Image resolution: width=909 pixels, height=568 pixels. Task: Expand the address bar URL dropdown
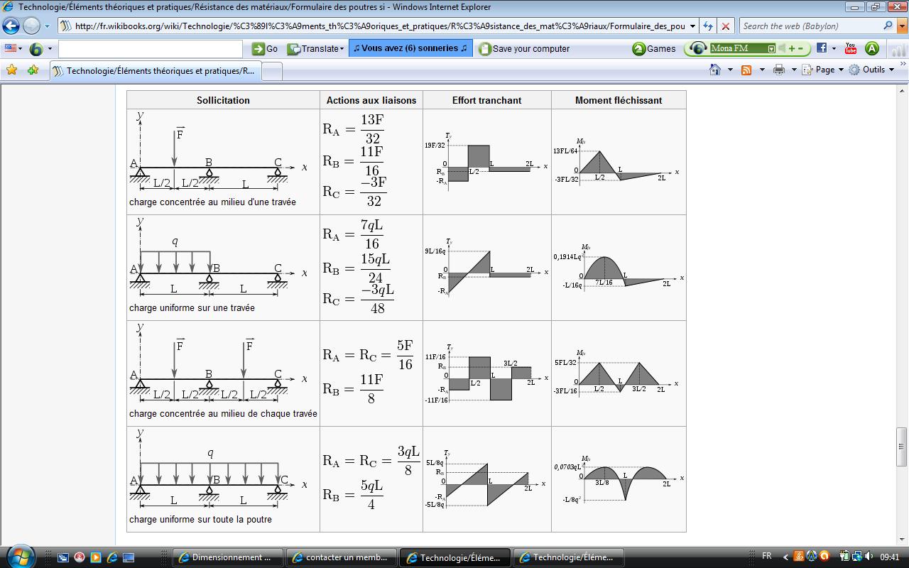coord(692,26)
